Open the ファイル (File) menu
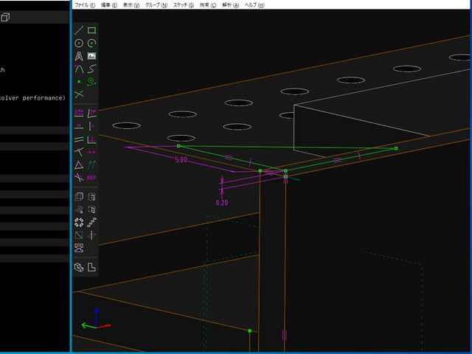 pos(85,4)
